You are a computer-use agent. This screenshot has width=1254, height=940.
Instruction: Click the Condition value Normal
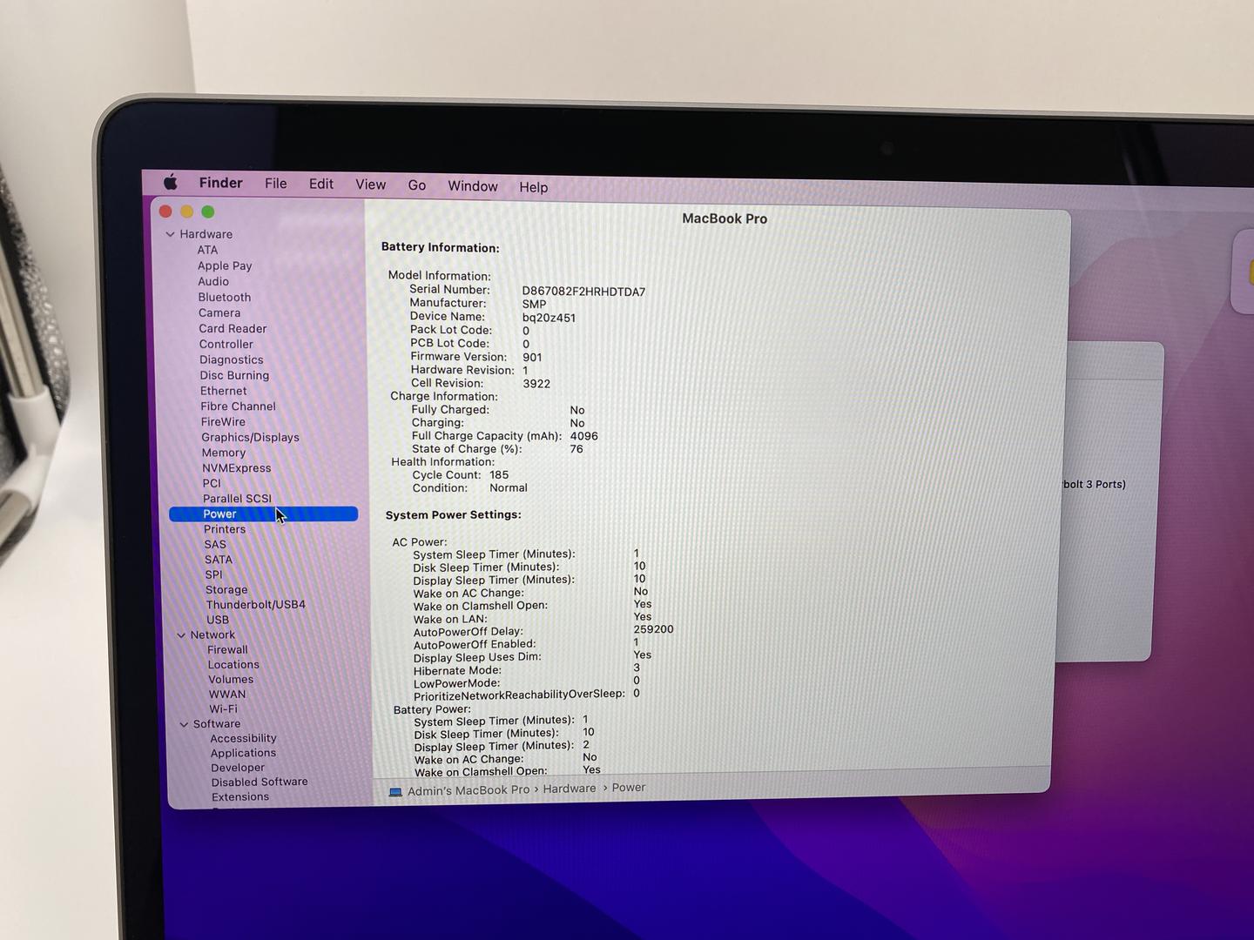point(509,488)
